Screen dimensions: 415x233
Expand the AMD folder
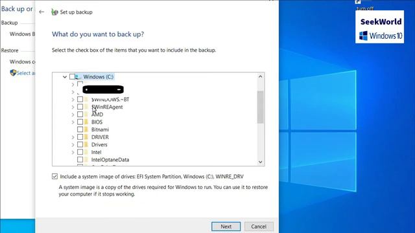73,115
